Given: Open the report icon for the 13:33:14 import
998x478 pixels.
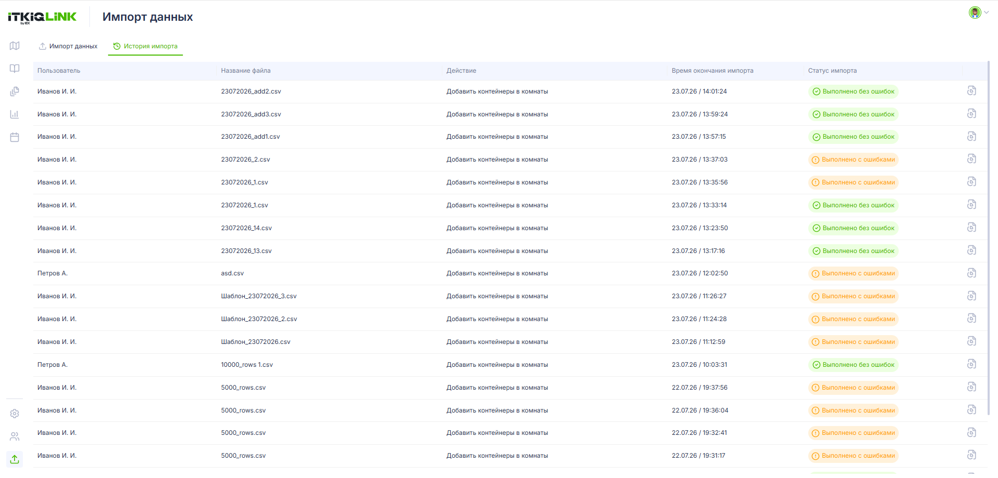Looking at the screenshot, I should click(x=971, y=205).
